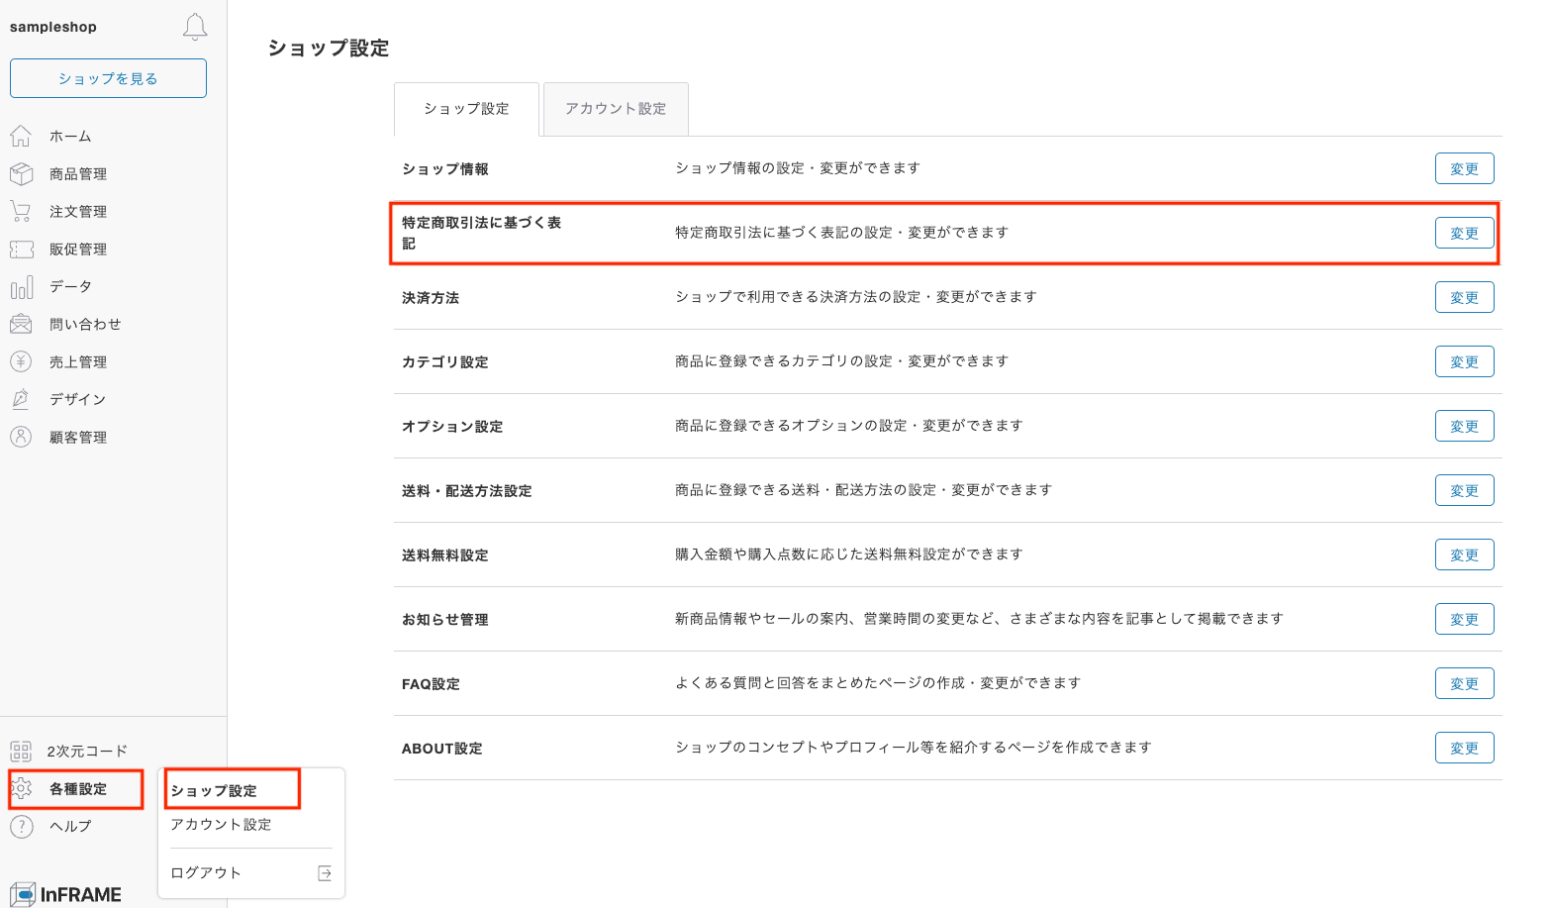The width and height of the screenshot is (1549, 908).
Task: Open ヘルプ via the question mark icon
Action: (x=21, y=826)
